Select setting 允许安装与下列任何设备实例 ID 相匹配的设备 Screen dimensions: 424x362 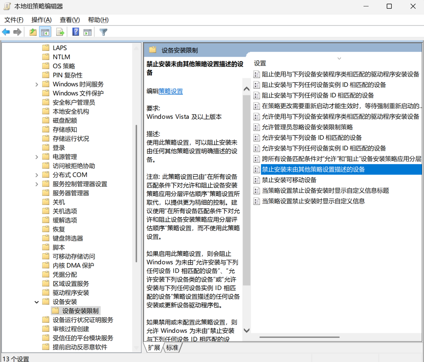pos(324,148)
